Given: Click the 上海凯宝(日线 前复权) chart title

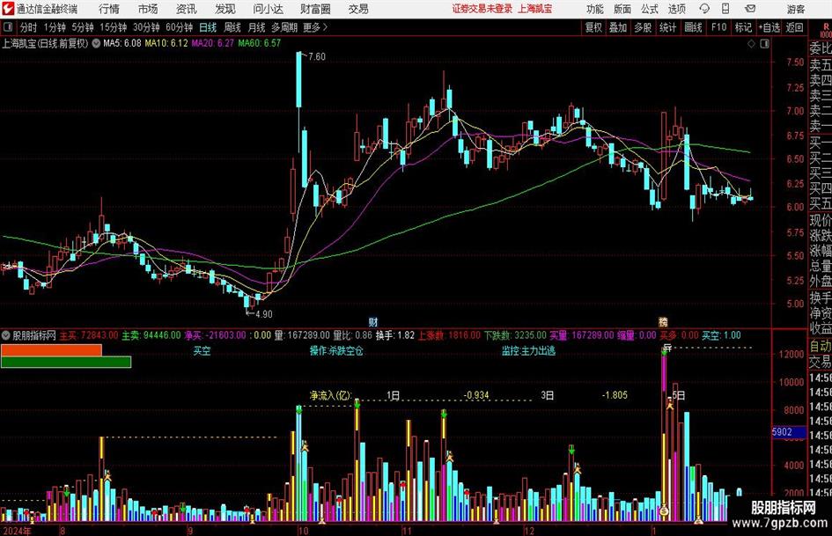Looking at the screenshot, I should 45,43.
